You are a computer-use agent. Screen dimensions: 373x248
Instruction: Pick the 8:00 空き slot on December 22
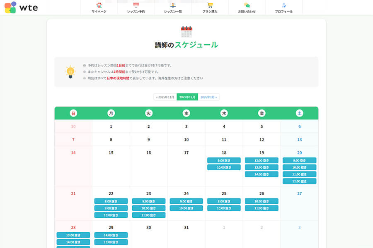[111, 201]
